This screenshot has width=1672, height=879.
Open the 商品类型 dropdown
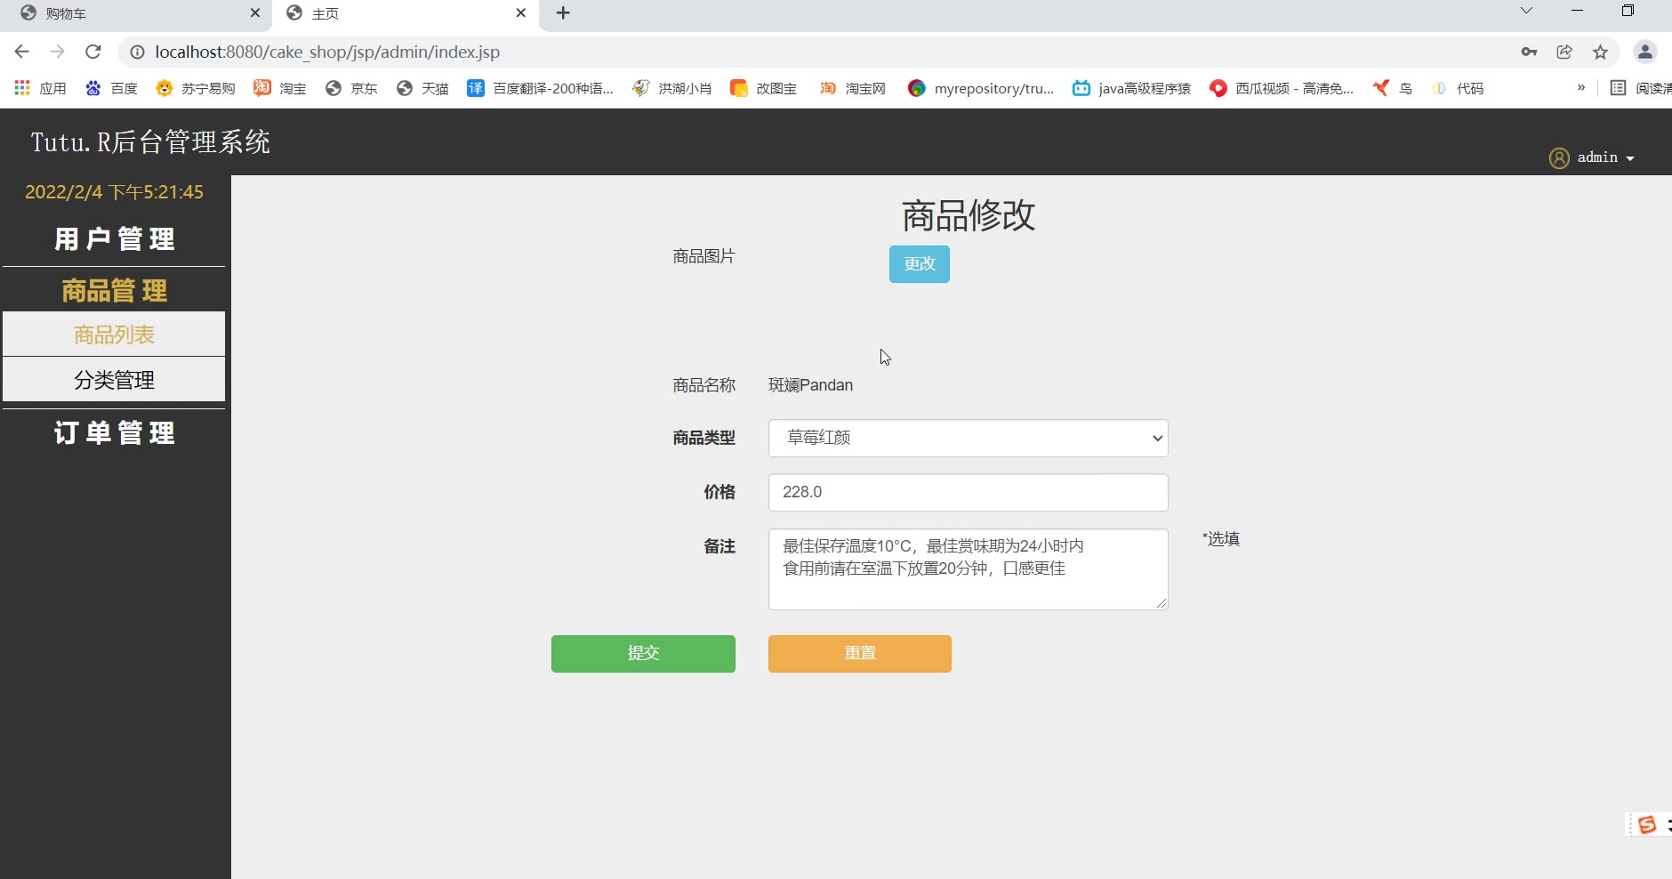coord(968,438)
